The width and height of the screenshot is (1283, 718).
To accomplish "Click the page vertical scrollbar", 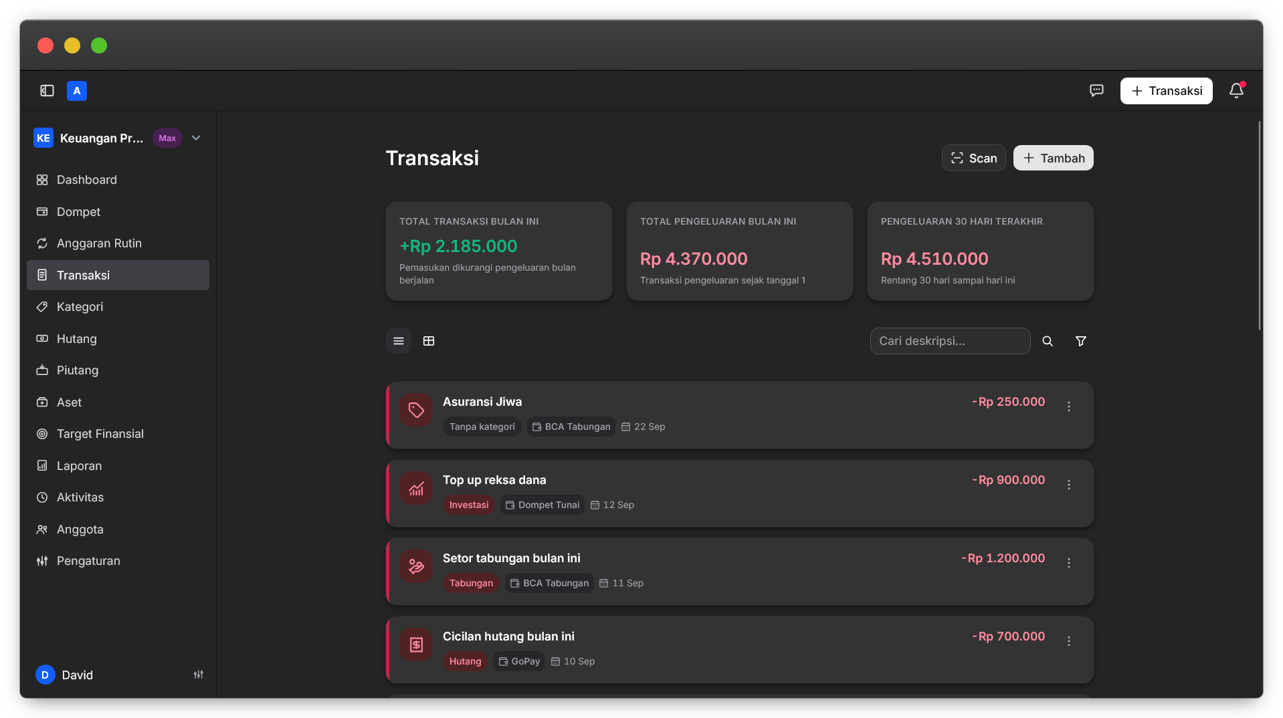I will [x=1260, y=226].
